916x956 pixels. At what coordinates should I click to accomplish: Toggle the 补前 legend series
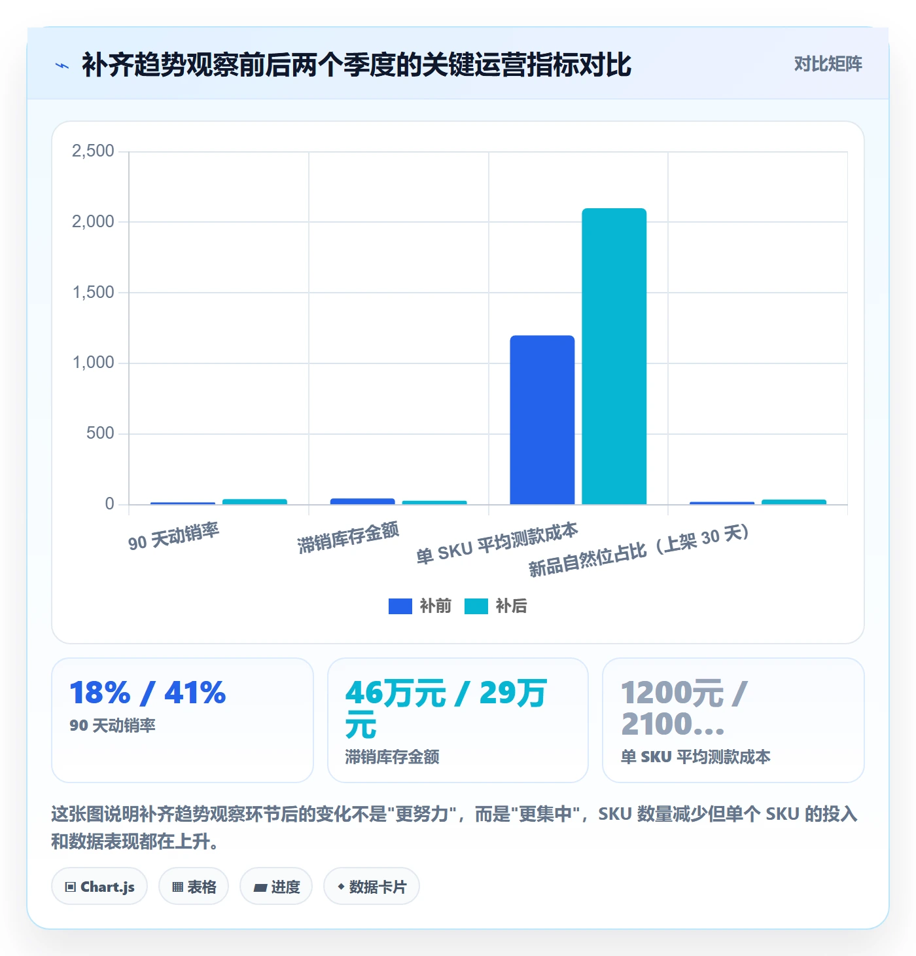(419, 606)
